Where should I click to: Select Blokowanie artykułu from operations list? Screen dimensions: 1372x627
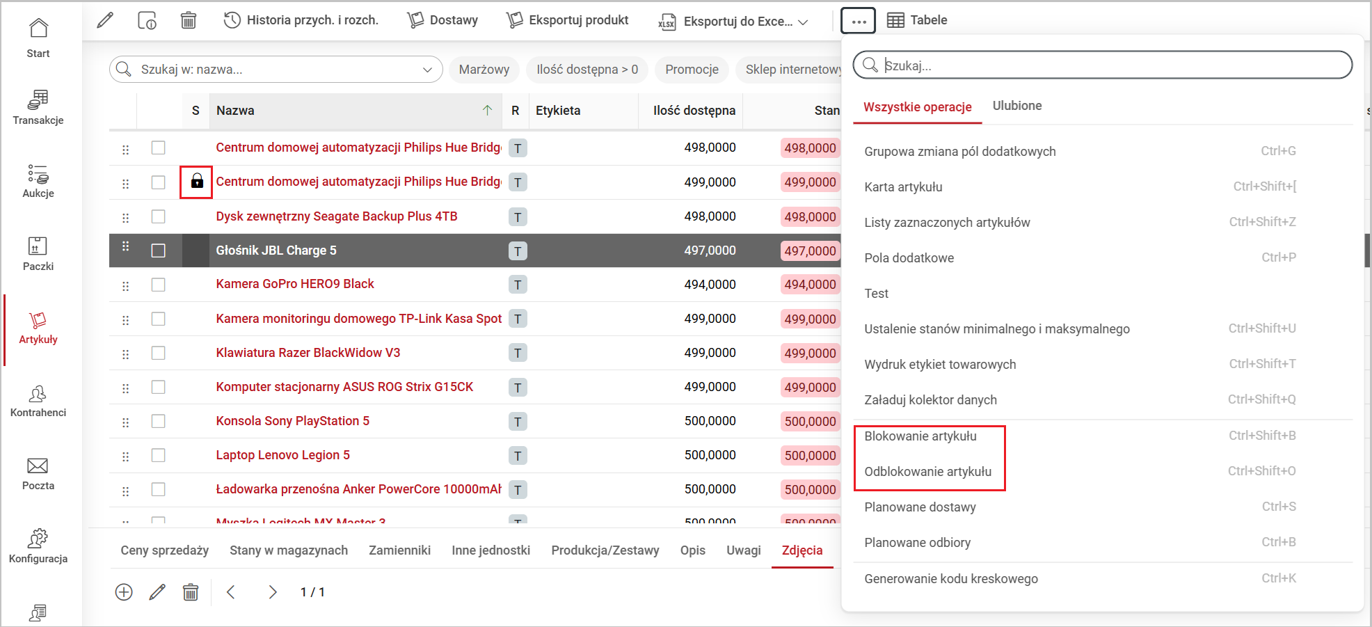point(920,436)
